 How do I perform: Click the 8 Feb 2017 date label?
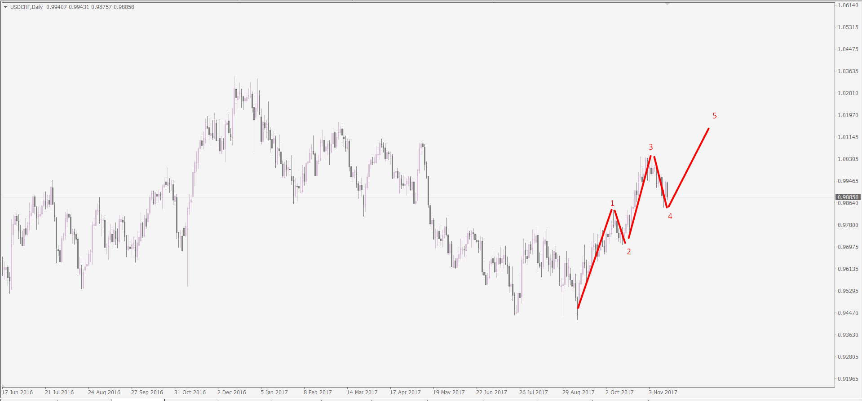coord(318,392)
